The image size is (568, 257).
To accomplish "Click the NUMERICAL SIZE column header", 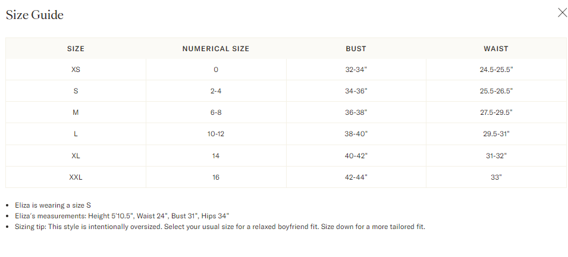I will pyautogui.click(x=215, y=49).
